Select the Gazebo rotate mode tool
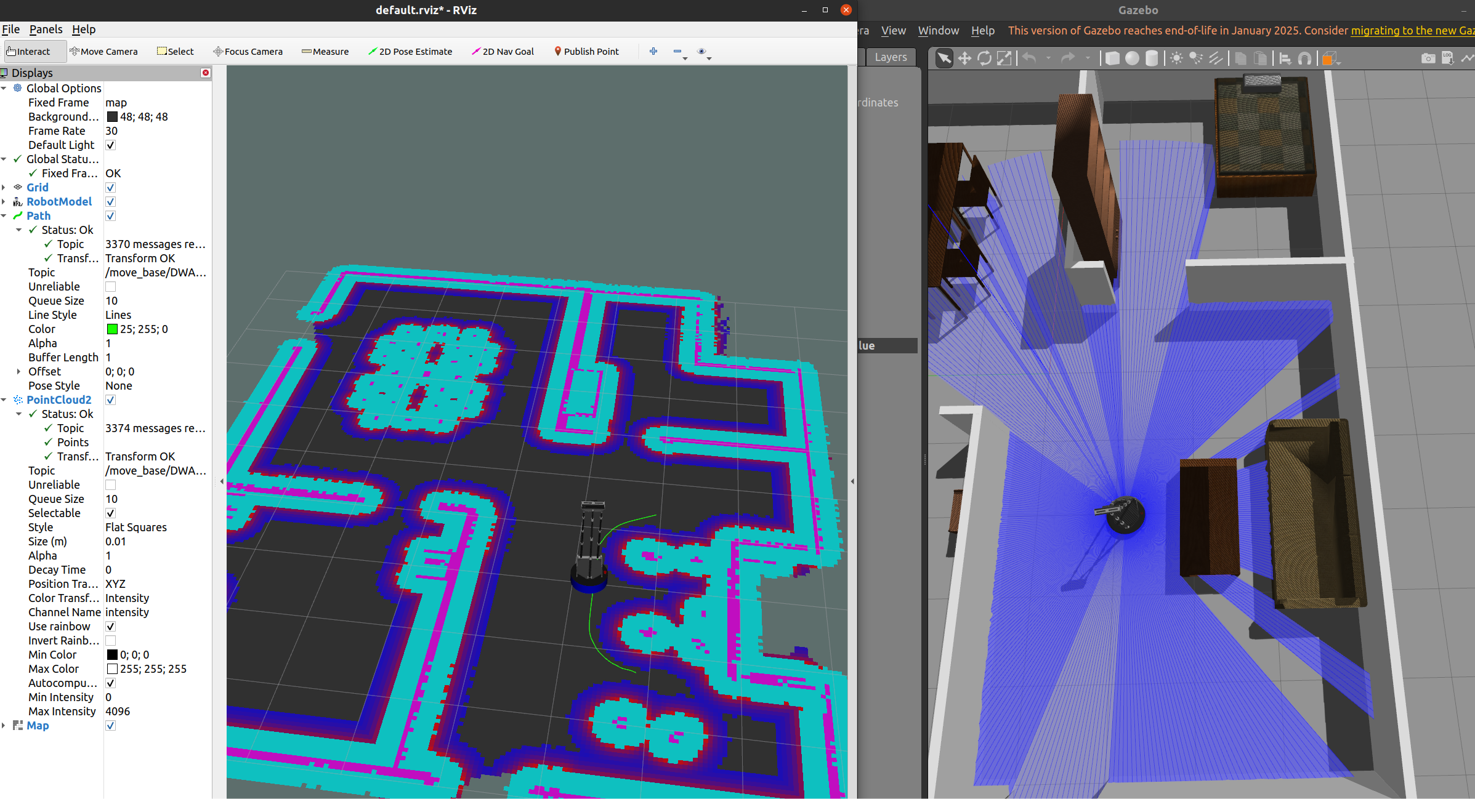 (x=984, y=58)
